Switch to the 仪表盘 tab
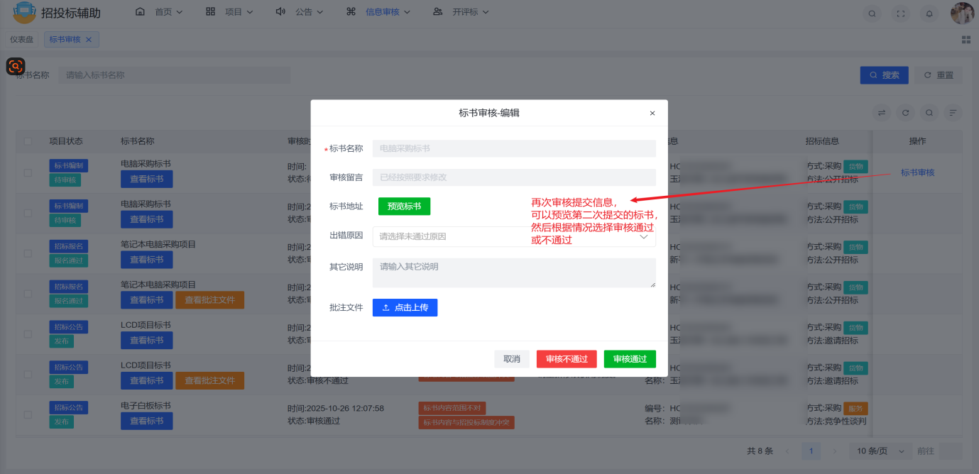Screen dimensions: 979x474 tap(21, 39)
